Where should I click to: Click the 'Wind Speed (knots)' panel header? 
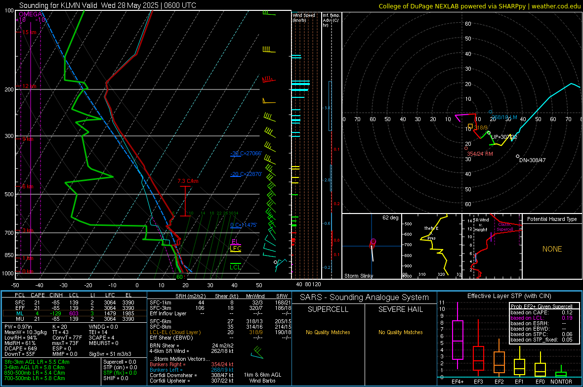pos(304,17)
